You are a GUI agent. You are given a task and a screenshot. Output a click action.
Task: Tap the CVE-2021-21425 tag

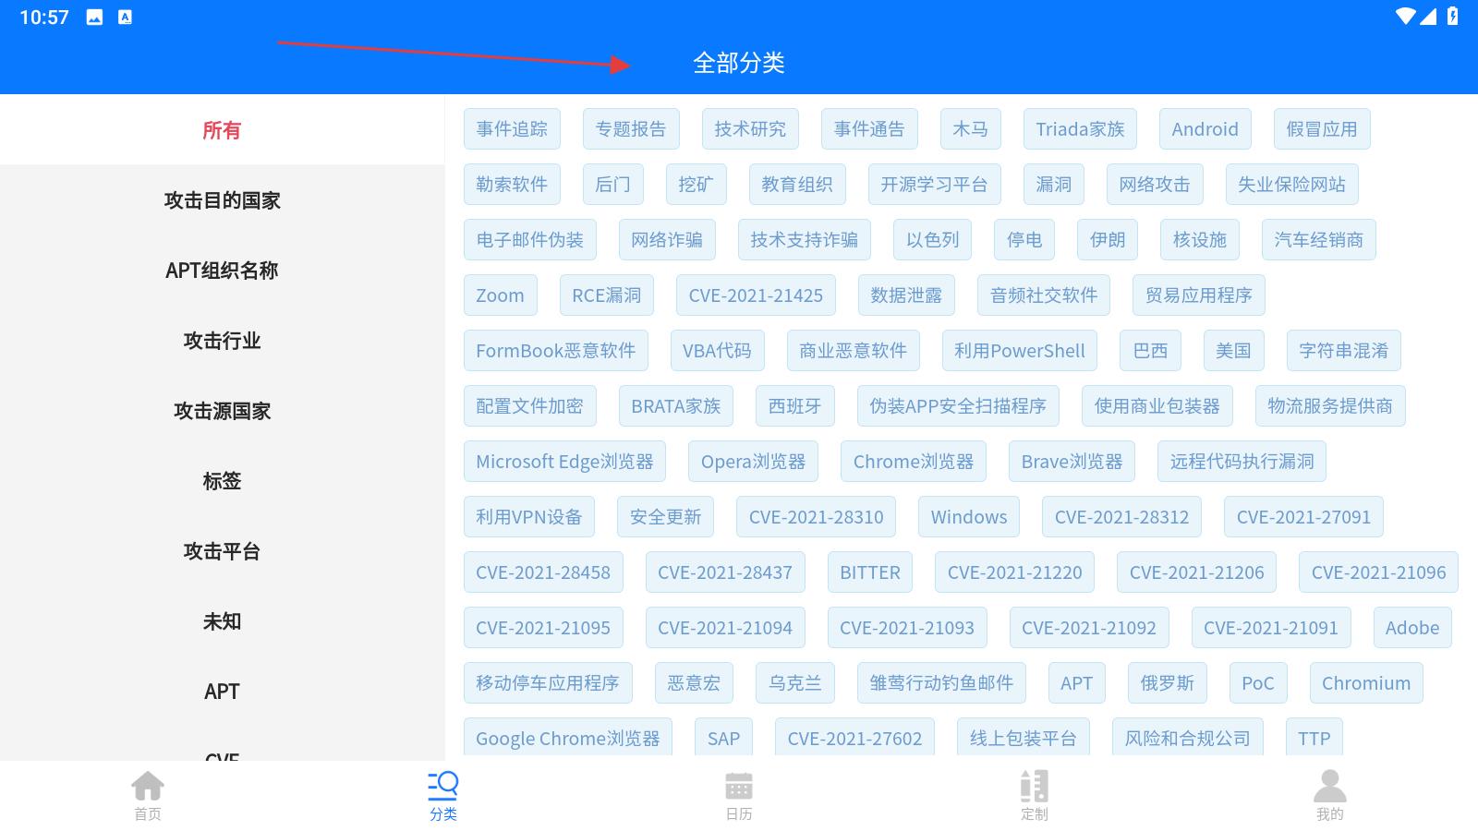[x=756, y=295]
